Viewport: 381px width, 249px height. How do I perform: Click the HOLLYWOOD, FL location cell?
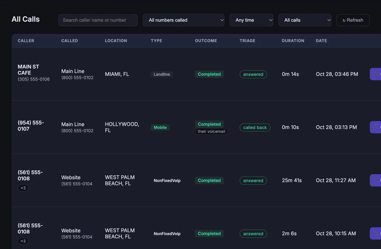coord(122,127)
